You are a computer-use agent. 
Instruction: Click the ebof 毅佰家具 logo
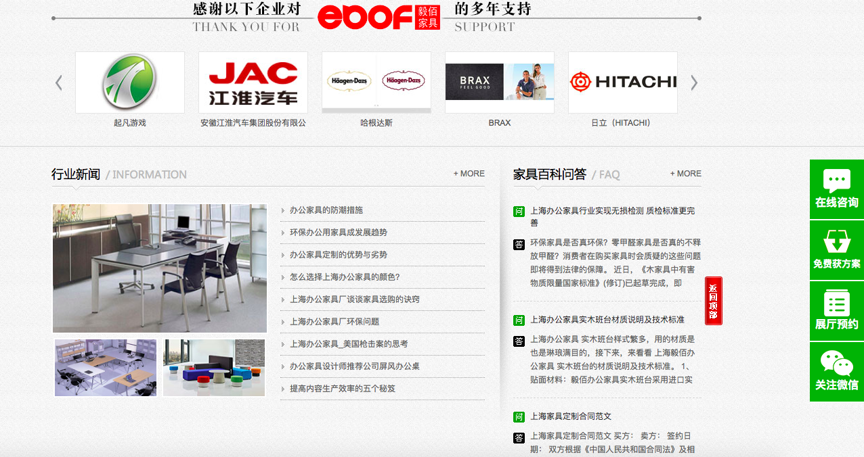tap(379, 18)
